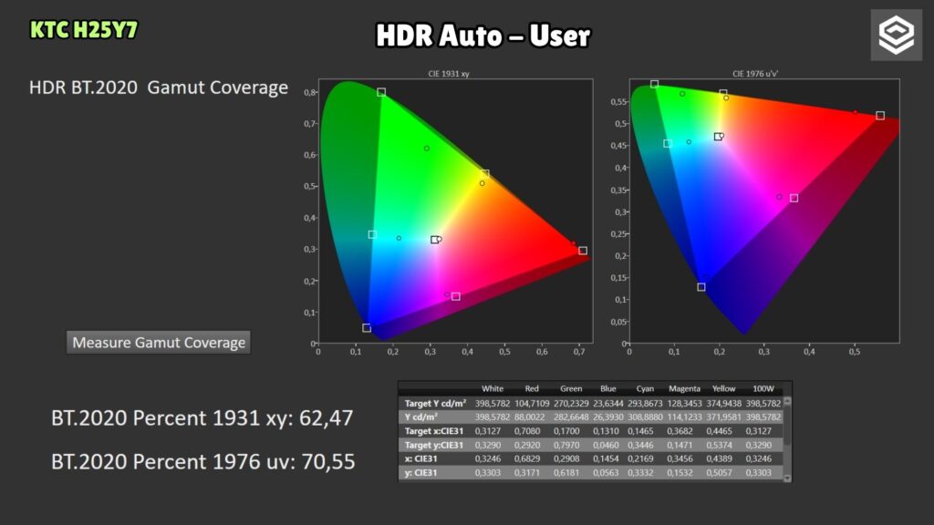
Task: Click the 'y: CIE31' row label
Action: 420,473
